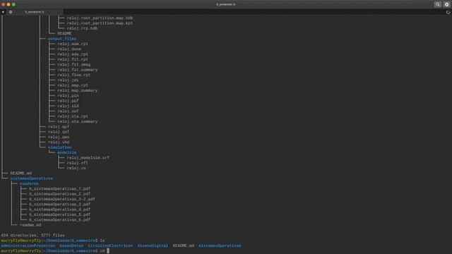Click reloj.sta.summary file entry
The image size is (452, 254).
coord(77,121)
